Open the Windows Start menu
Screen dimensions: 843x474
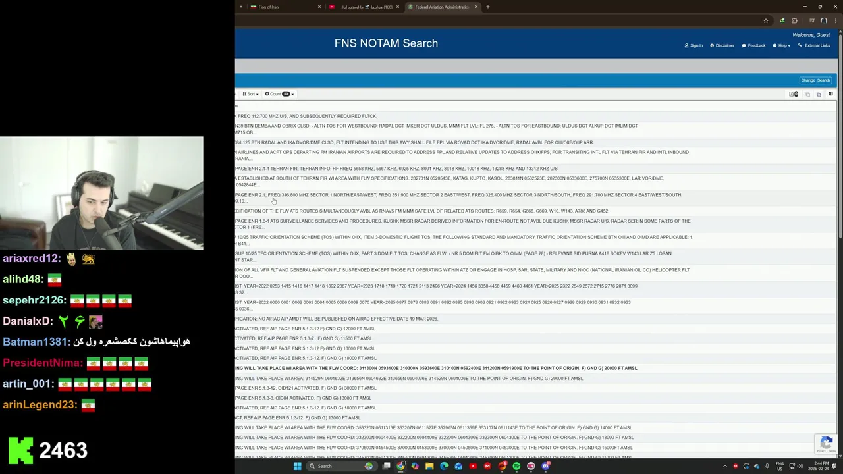pos(297,466)
